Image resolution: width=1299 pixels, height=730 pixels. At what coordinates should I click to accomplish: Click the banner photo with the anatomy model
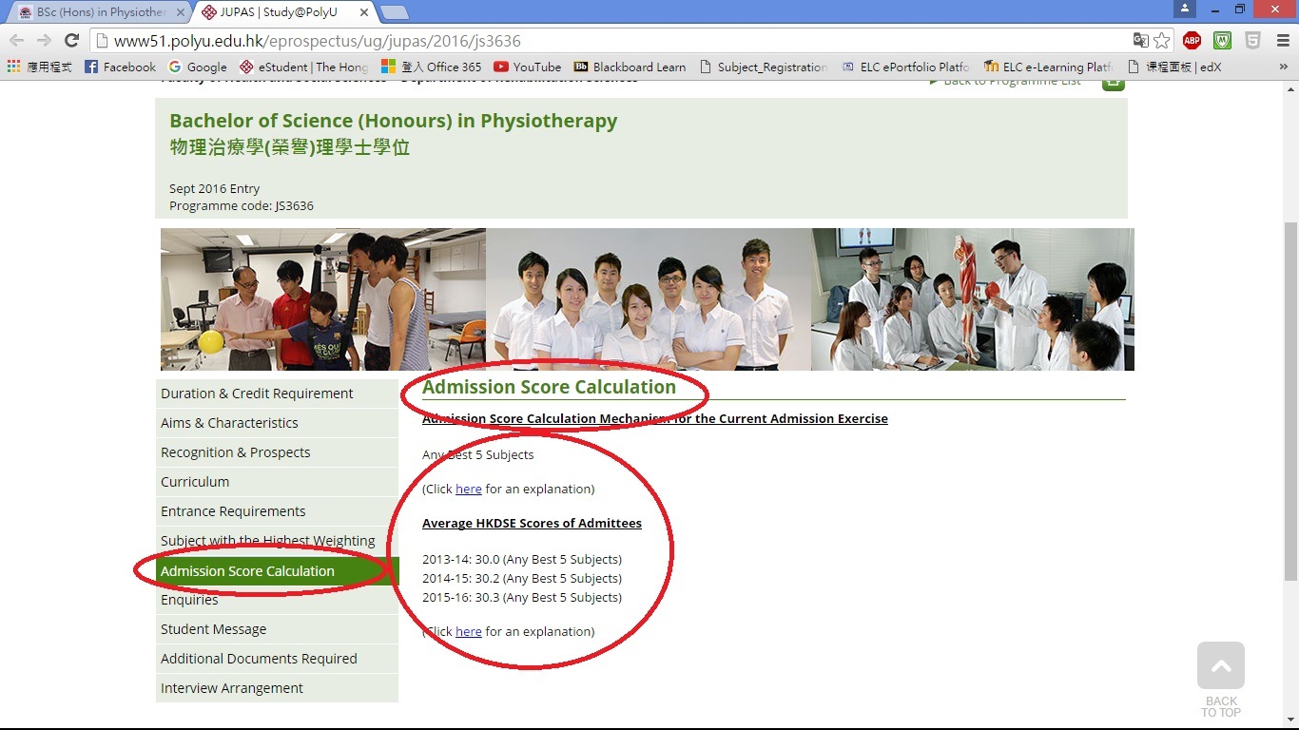point(973,299)
